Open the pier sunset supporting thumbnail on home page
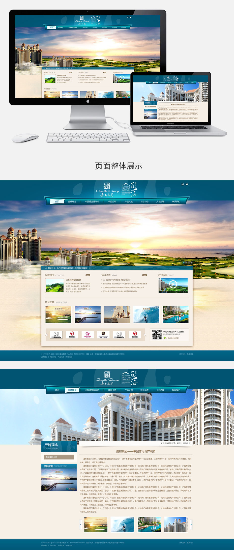This screenshot has height=550, width=234. (88, 314)
